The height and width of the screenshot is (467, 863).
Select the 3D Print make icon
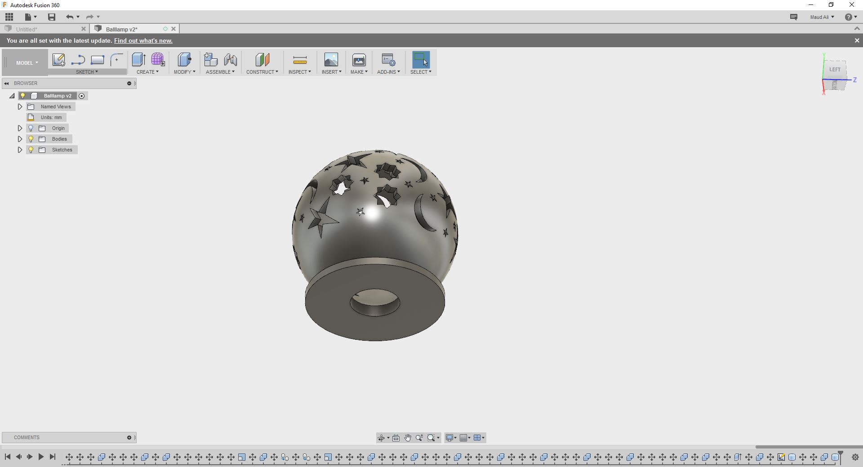point(359,60)
